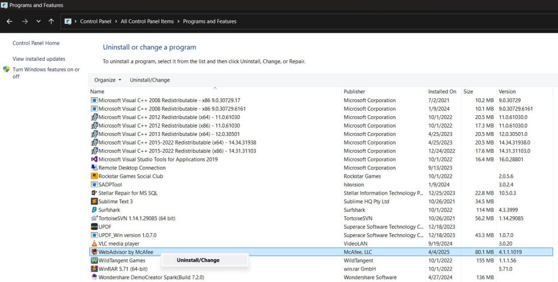
Task: Click the Forward navigation arrow
Action: 25,21
